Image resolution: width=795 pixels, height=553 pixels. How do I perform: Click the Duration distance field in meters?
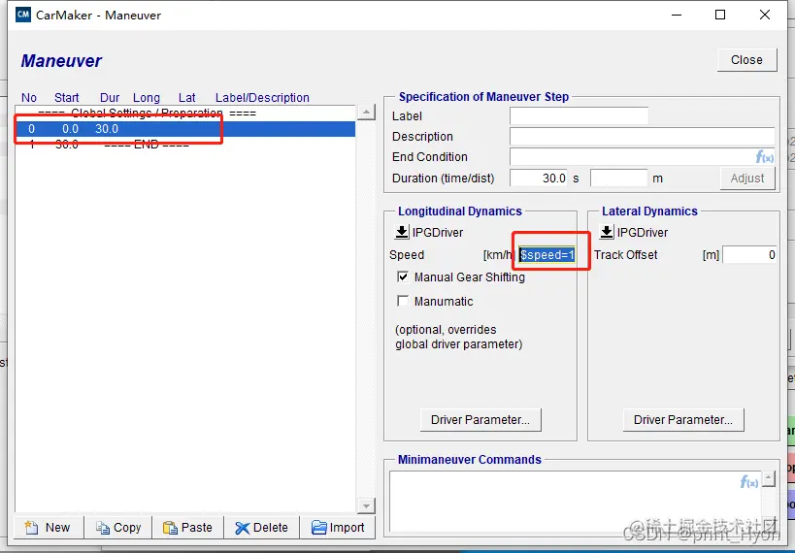(x=619, y=179)
